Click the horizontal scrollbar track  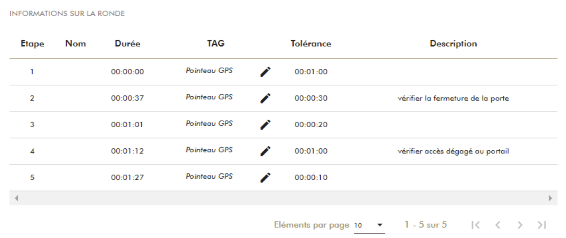283,198
